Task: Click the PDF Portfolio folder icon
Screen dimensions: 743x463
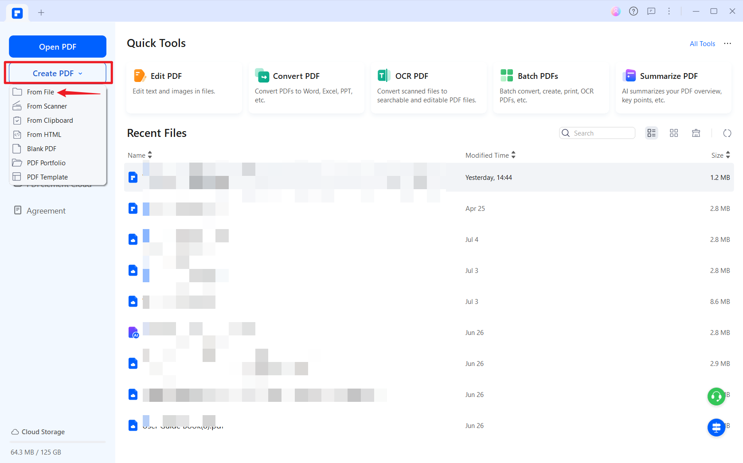Action: [x=17, y=163]
